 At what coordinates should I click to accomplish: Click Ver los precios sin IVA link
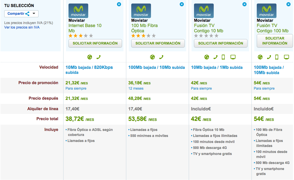pos(22,27)
